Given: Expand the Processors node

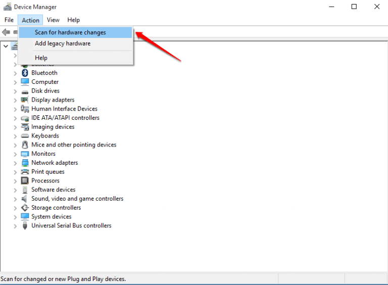Looking at the screenshot, I should pyautogui.click(x=15, y=181).
